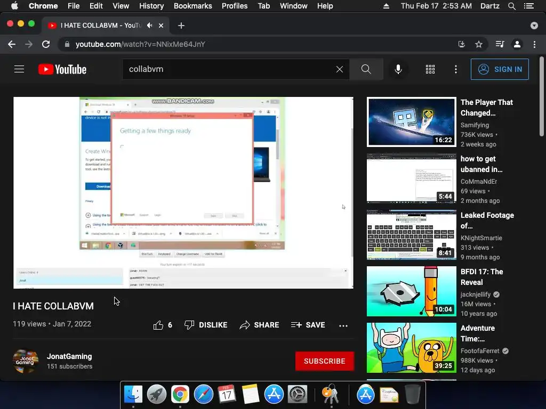
Task: Click the Samifying channel name
Action: coord(475,125)
